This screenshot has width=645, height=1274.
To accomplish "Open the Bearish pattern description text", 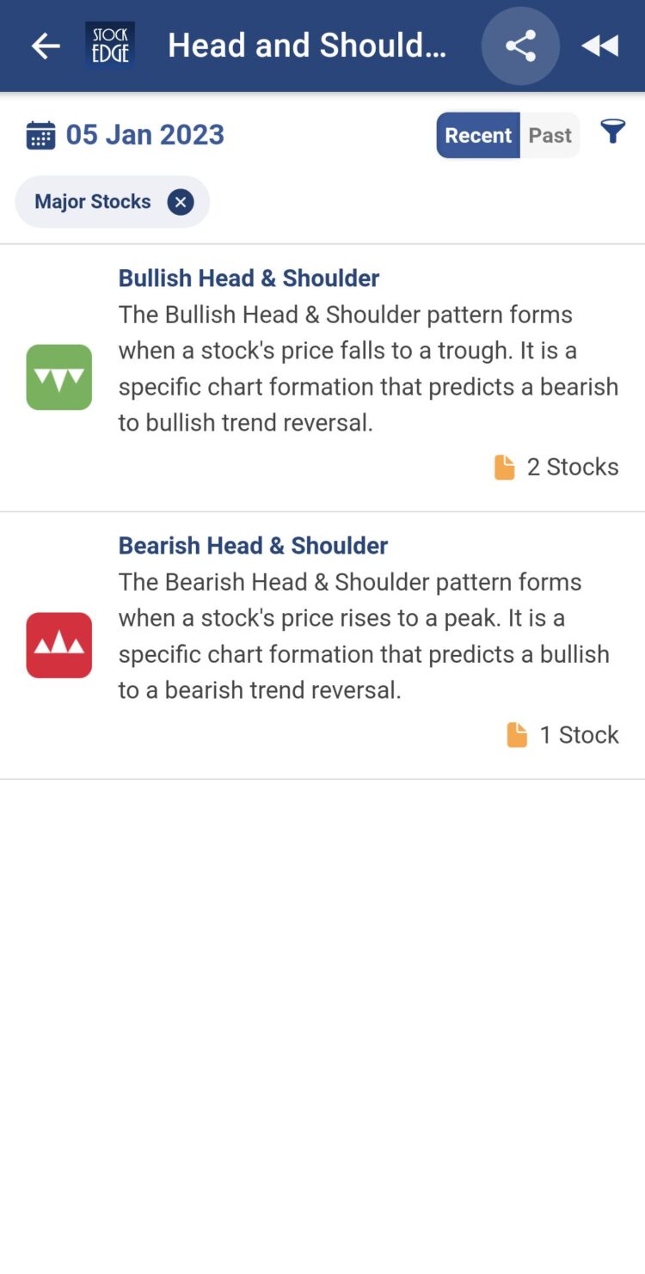I will pyautogui.click(x=364, y=636).
